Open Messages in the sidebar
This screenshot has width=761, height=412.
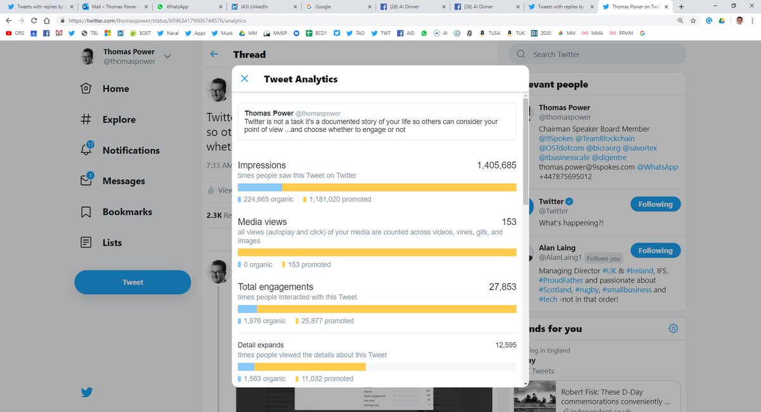coord(113,181)
